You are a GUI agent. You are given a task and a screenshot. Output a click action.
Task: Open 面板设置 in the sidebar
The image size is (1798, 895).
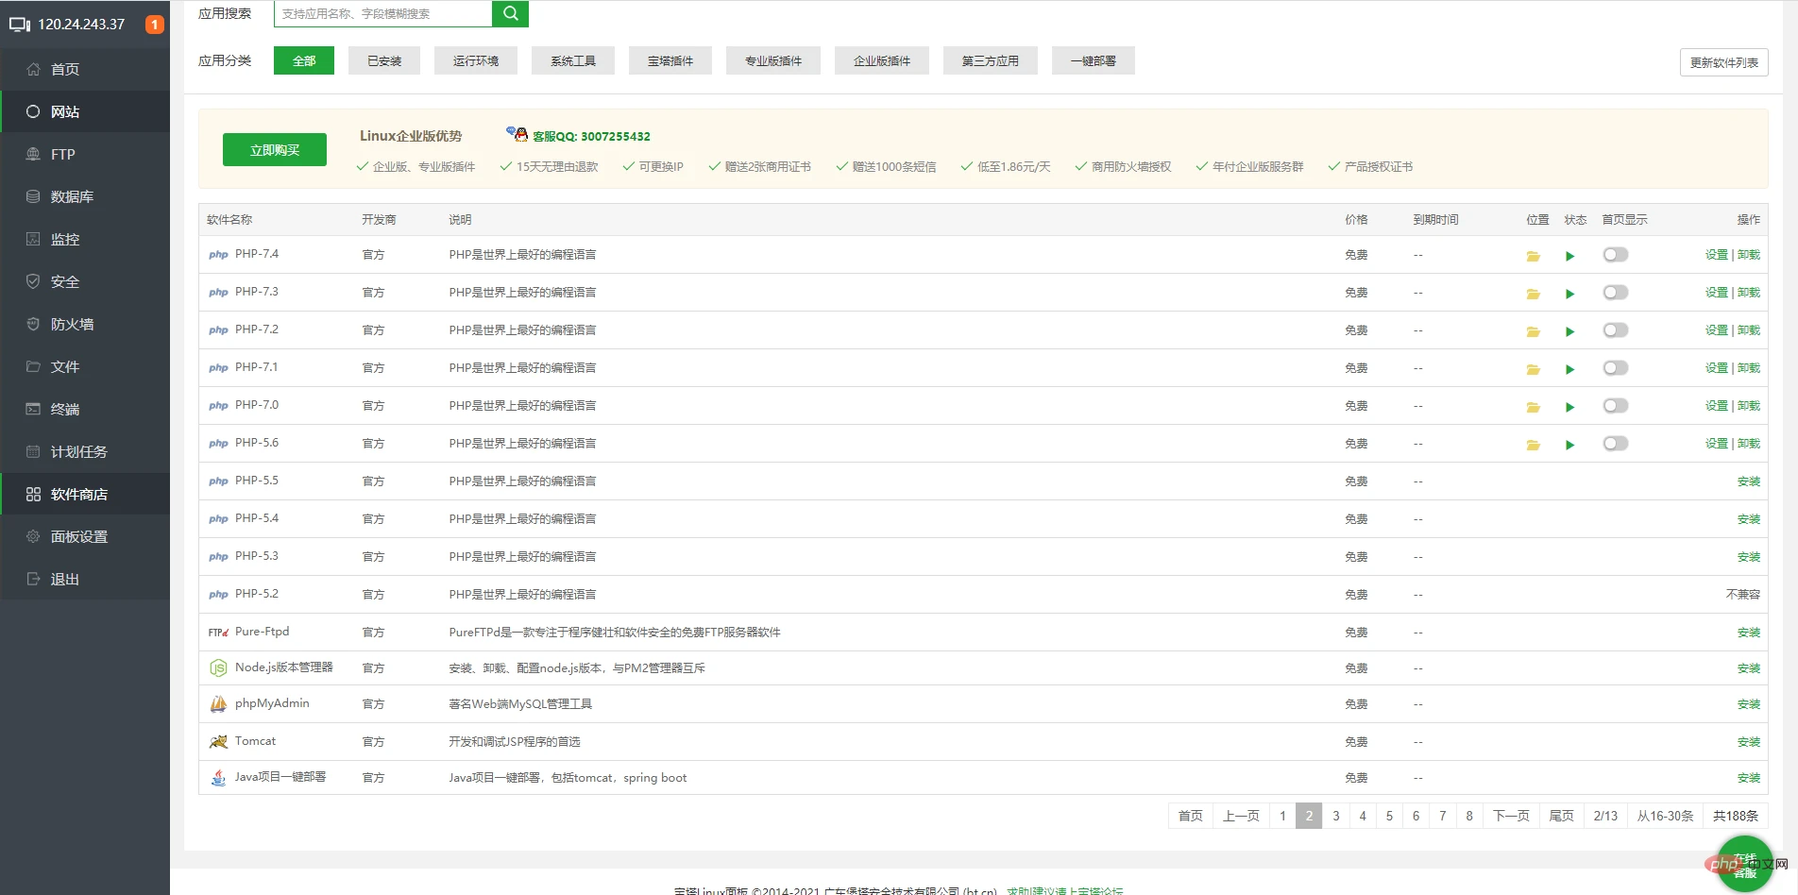click(85, 536)
